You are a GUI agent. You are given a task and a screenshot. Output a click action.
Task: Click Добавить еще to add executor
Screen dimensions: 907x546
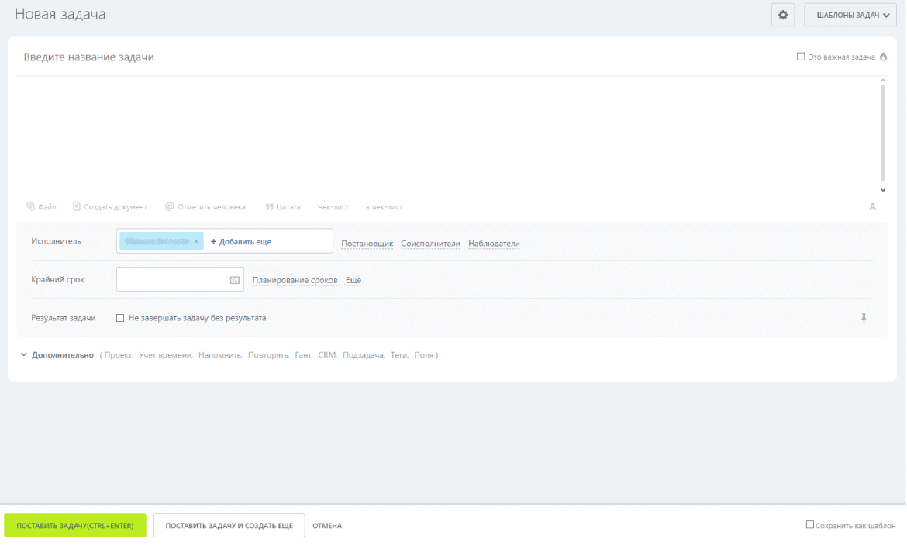click(x=240, y=241)
